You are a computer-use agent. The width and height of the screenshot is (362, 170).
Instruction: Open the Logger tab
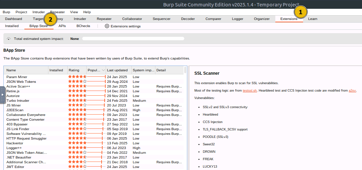tap(238, 19)
